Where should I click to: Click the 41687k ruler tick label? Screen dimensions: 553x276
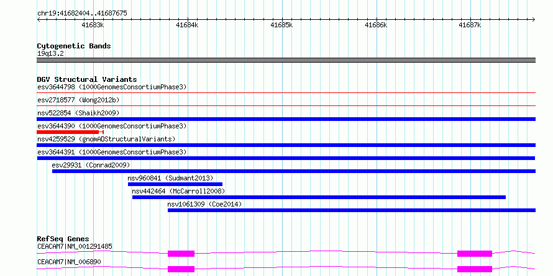[x=470, y=25]
